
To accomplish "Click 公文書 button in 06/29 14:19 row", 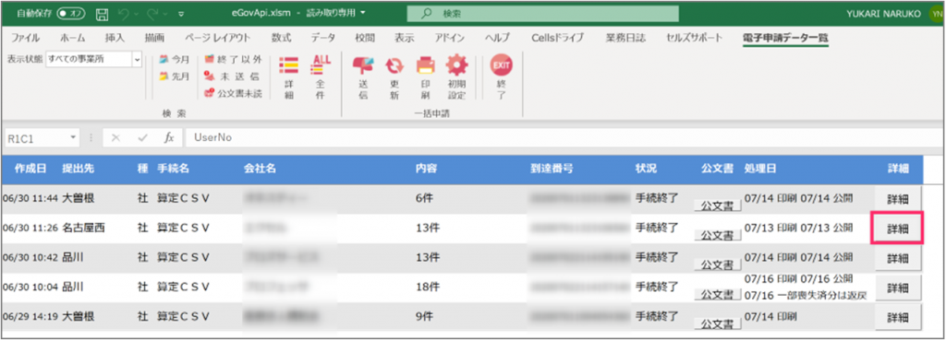I will 717,323.
